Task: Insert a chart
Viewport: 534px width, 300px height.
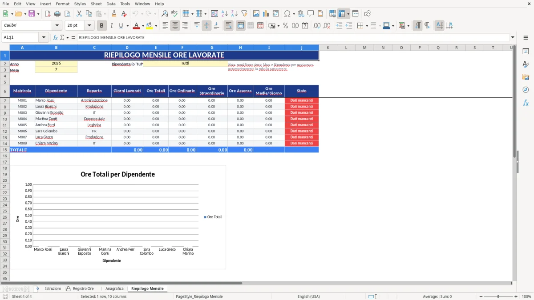Action: click(x=266, y=14)
